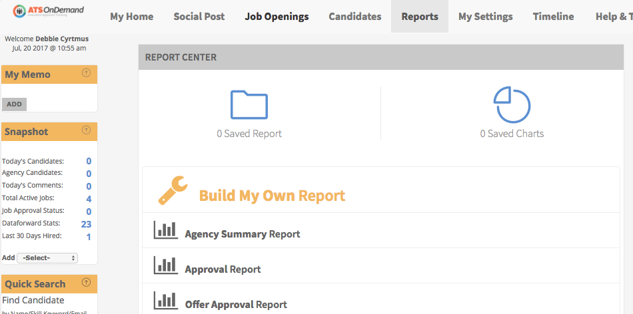
Task: Click the Approval Report bar chart icon
Action: (165, 265)
